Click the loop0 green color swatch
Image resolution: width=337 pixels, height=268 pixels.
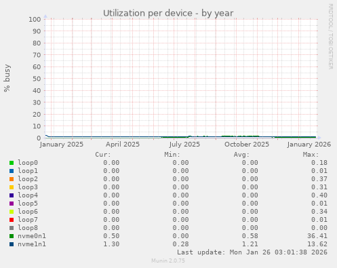coord(12,163)
